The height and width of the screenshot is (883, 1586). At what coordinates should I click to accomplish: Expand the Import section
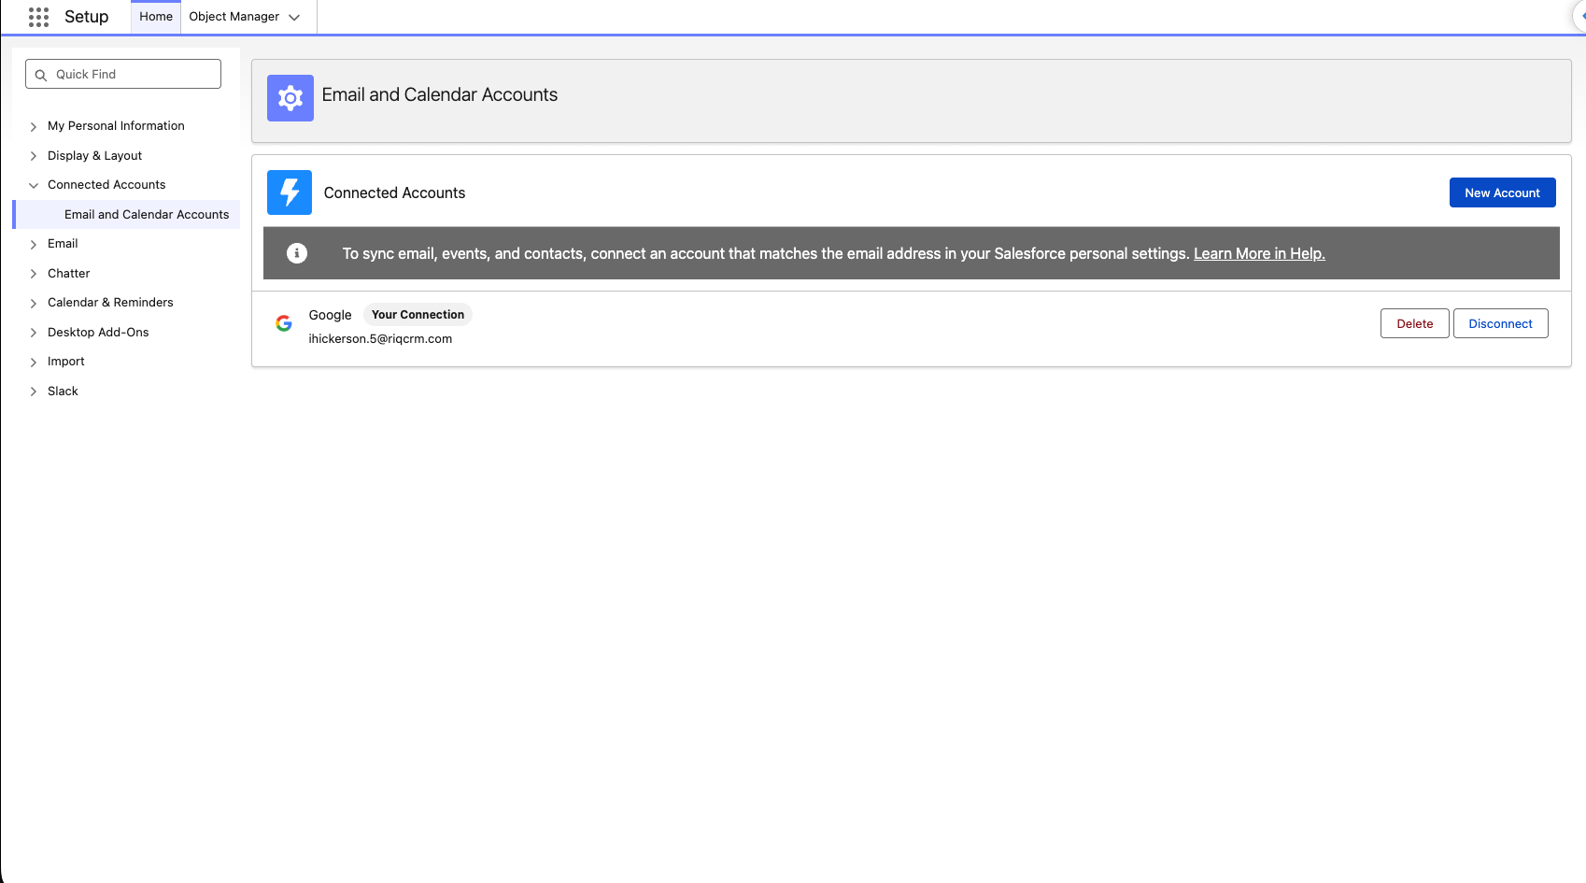coord(34,362)
